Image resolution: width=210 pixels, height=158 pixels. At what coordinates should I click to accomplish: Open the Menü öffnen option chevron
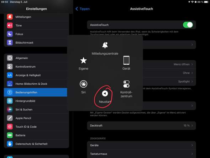pyautogui.click(x=192, y=64)
